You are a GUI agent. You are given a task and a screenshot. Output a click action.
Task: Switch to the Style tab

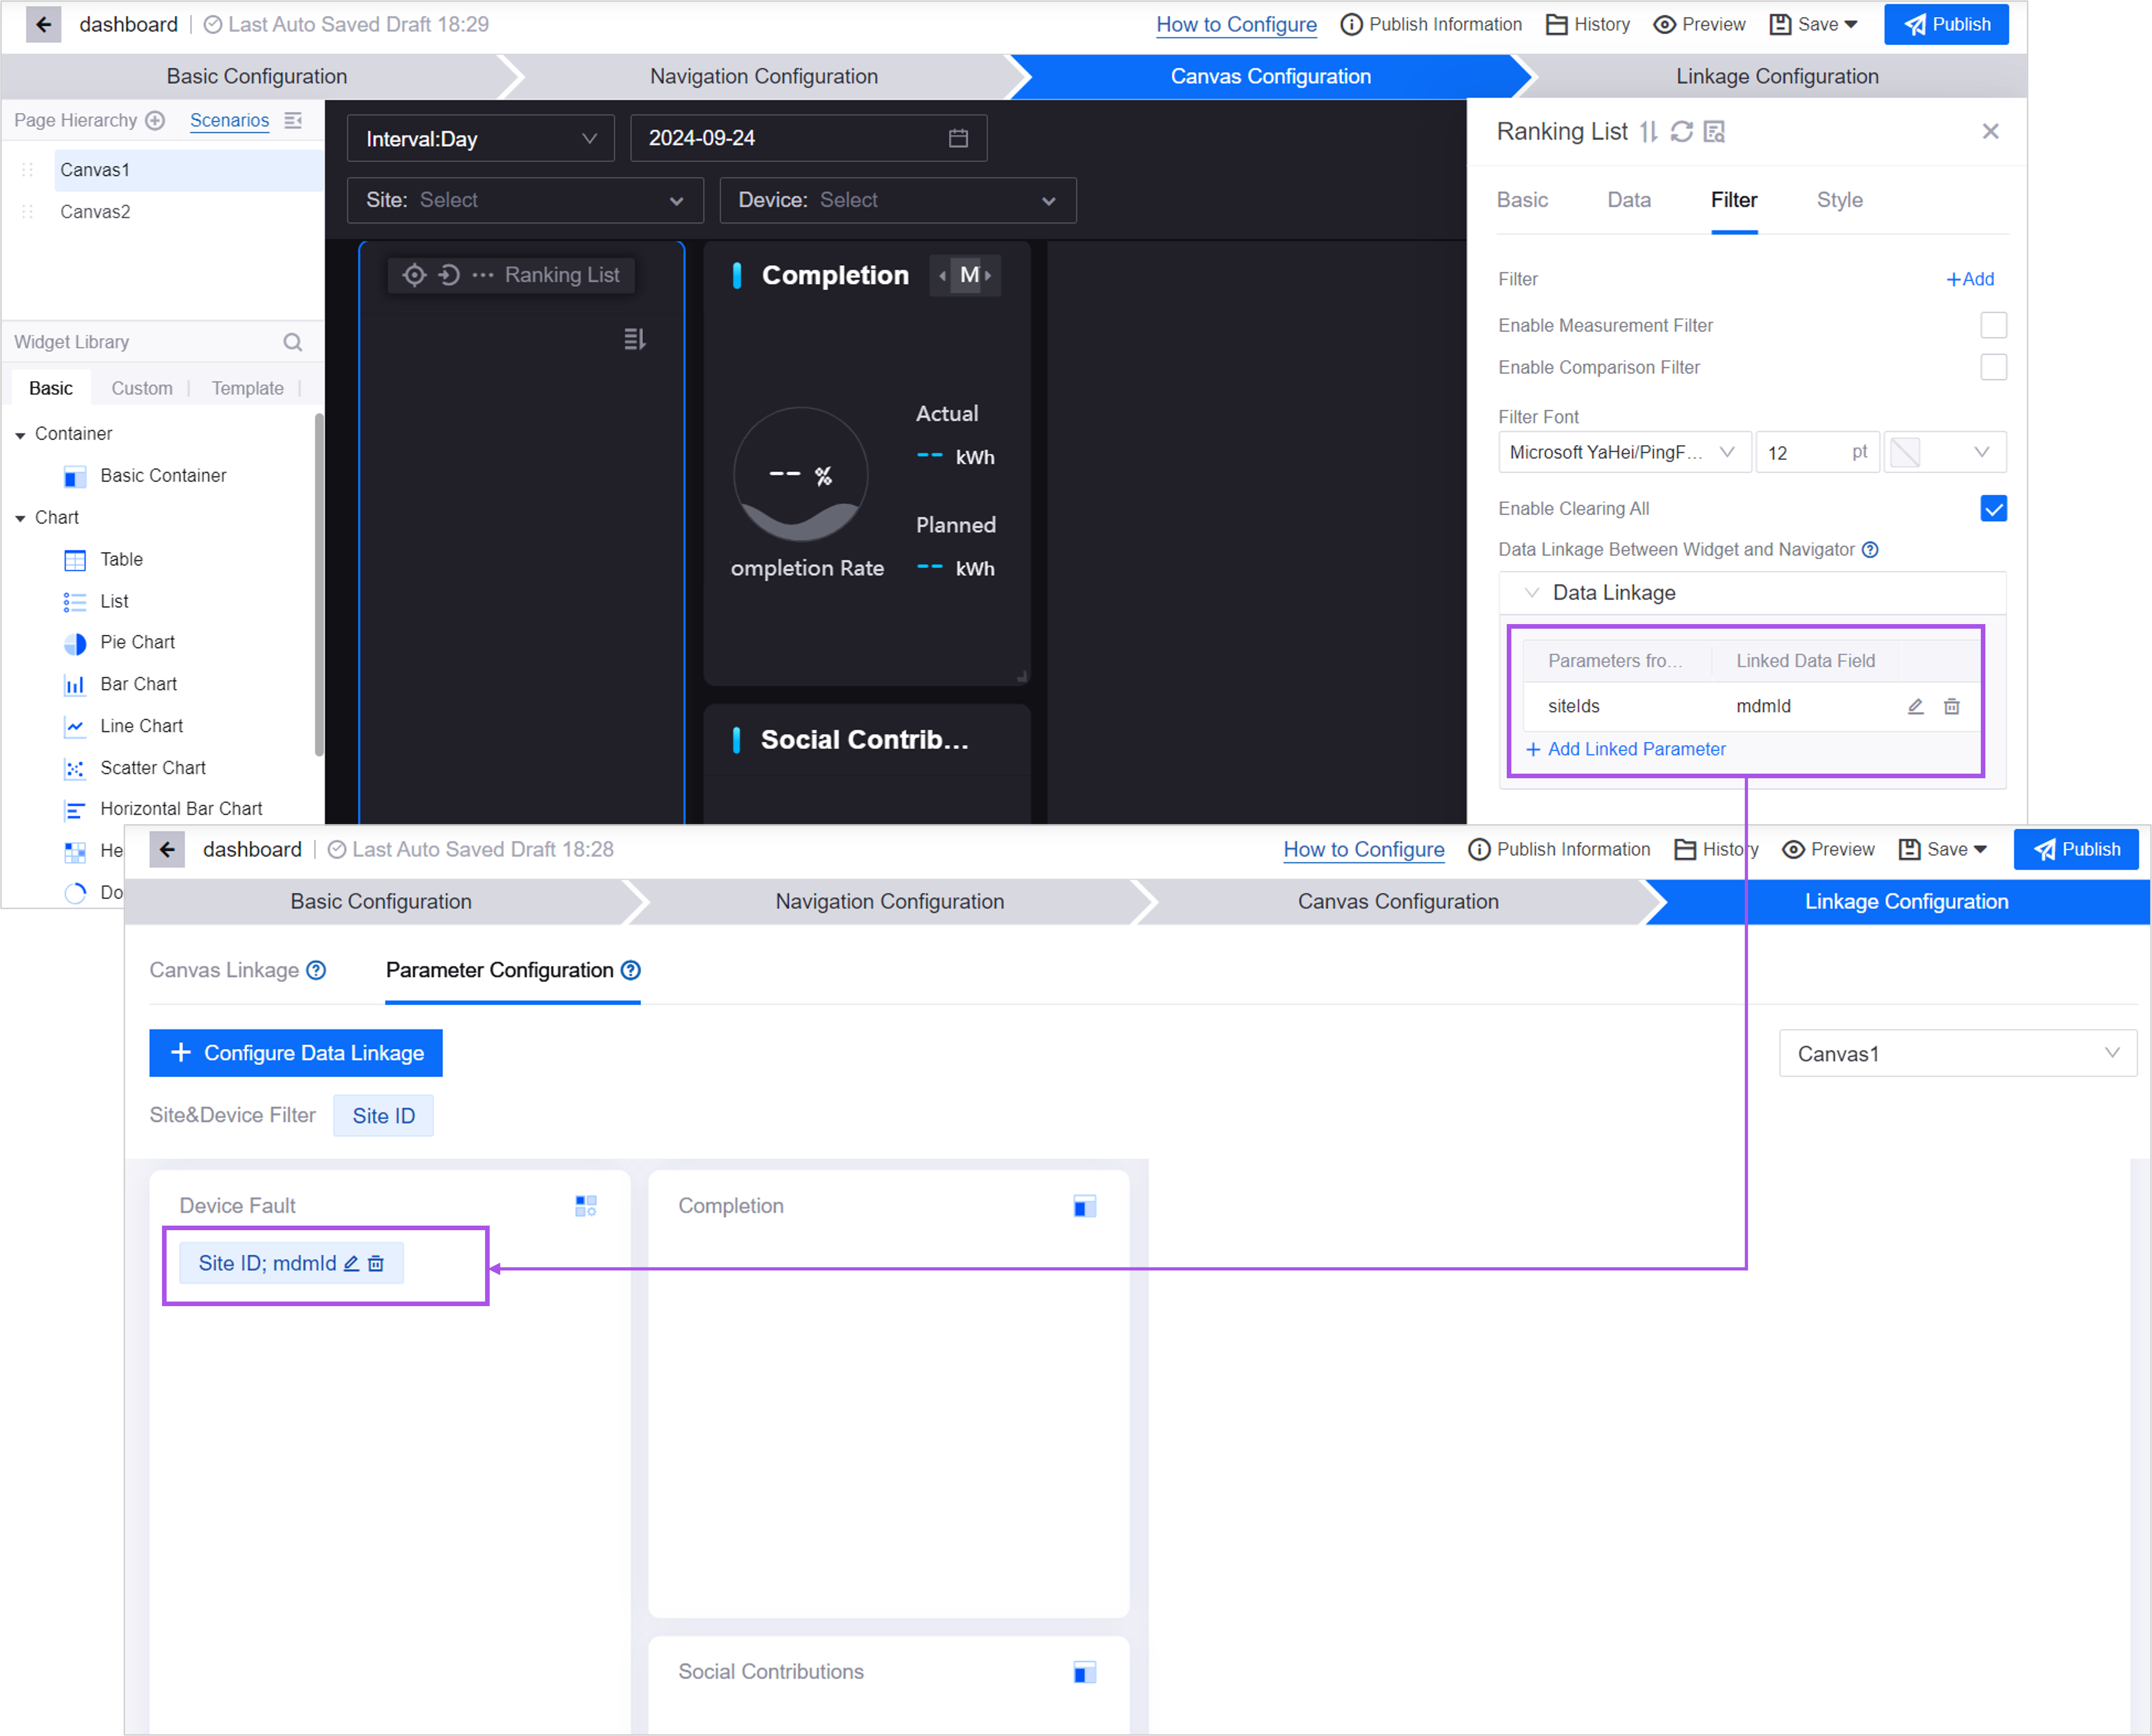coord(1839,200)
